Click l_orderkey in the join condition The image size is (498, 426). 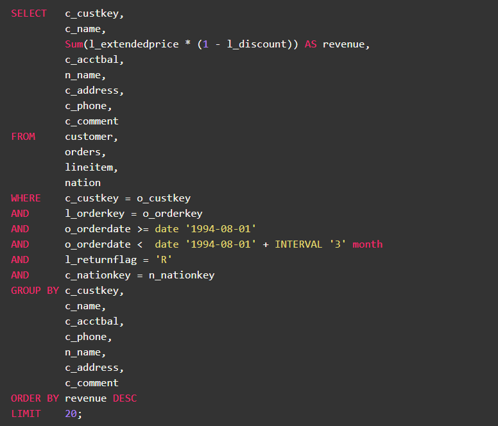pyautogui.click(x=94, y=214)
